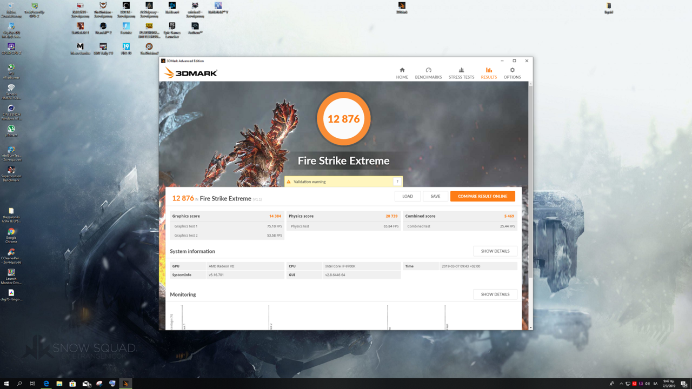Select the Results tab
This screenshot has width=692, height=389.
489,73
